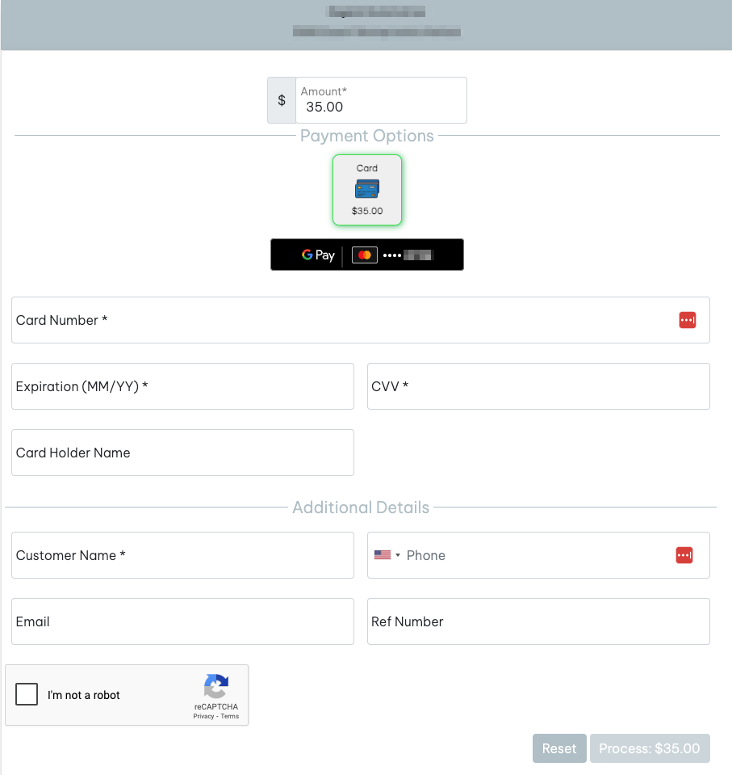Screen dimensions: 732x775
Task: Click Process: $35.00 button
Action: click(650, 748)
